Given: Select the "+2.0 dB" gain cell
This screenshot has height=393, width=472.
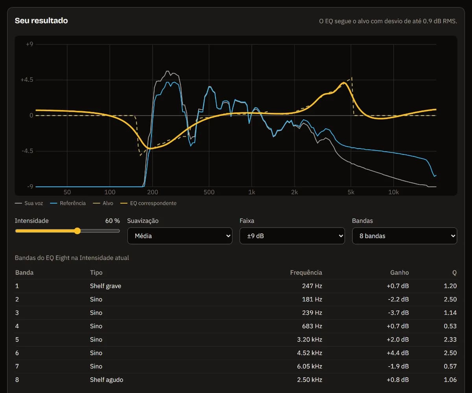Looking at the screenshot, I should click(x=398, y=339).
